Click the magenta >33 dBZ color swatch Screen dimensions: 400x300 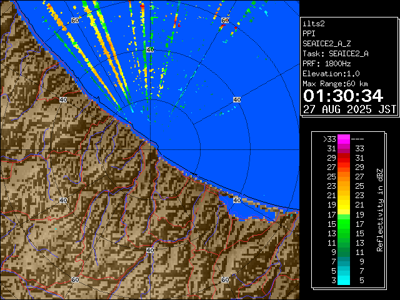click(344, 140)
